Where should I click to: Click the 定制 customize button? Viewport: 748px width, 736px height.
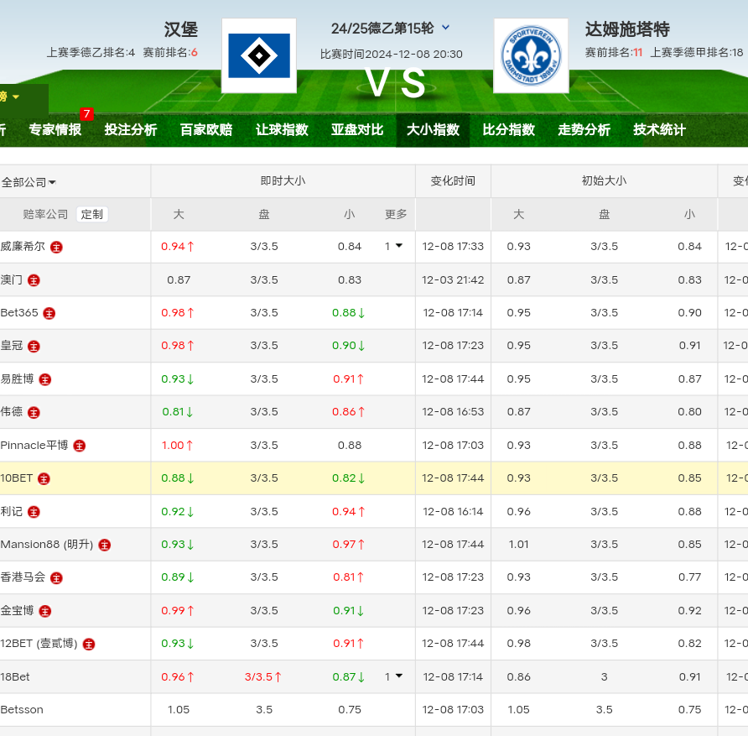point(91,214)
